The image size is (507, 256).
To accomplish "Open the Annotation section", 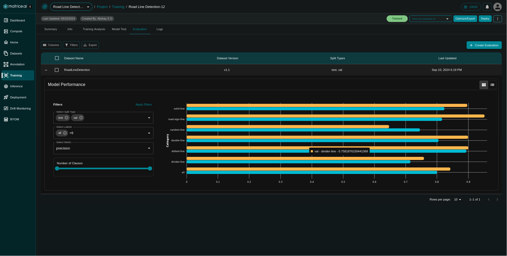I will coord(18,64).
